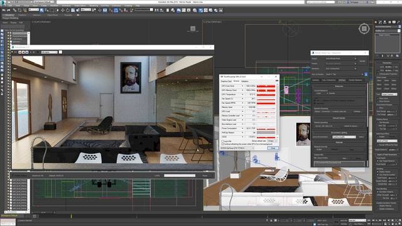Image resolution: width=402 pixels, height=226 pixels.
Task: Activate the Select and Link tool
Action: tap(14, 10)
